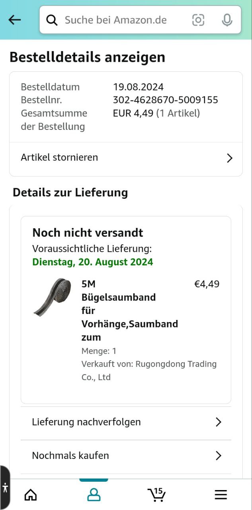Screen dimensions: 252x510
Task: View seller Rugongdong Trading Co., Ltd
Action: [x=149, y=371]
